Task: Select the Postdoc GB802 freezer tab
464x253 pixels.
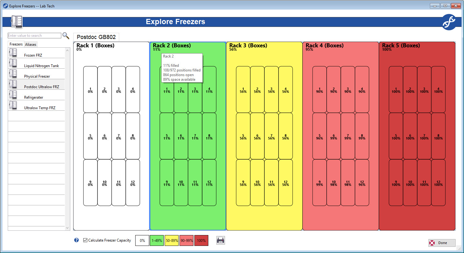Action: pyautogui.click(x=96, y=36)
